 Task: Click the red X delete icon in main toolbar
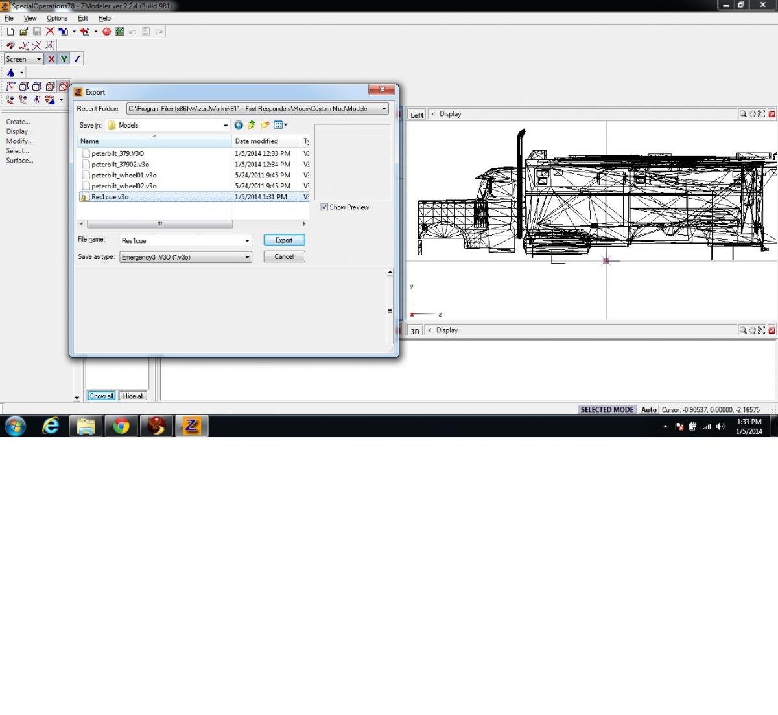pos(50,32)
